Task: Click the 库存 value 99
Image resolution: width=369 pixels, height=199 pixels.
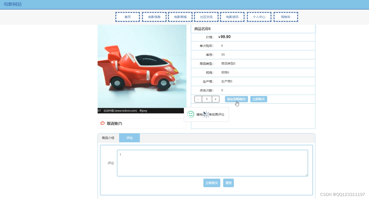Action: [223, 55]
